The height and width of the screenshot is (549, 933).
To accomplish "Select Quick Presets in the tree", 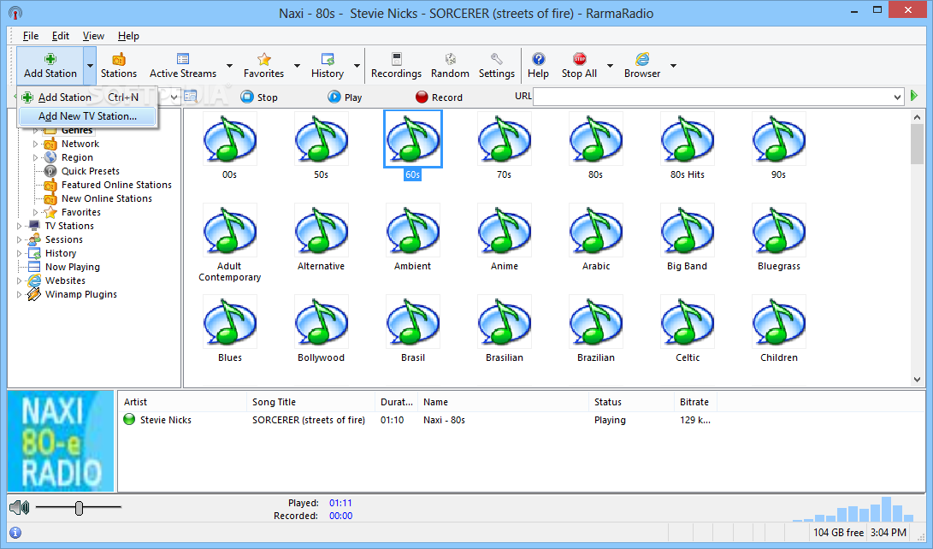I will (91, 171).
